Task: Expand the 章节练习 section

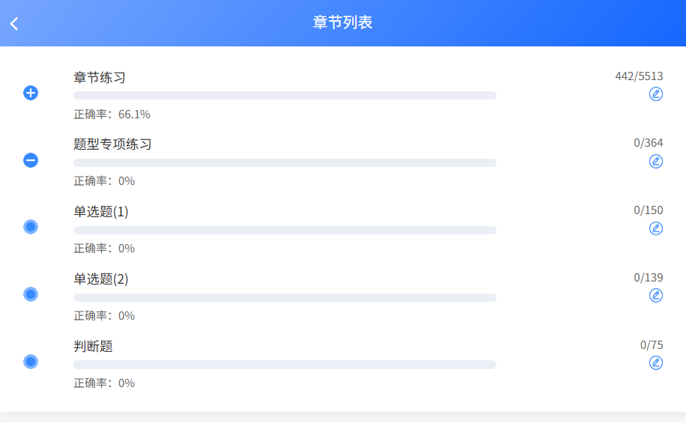Action: pos(31,93)
